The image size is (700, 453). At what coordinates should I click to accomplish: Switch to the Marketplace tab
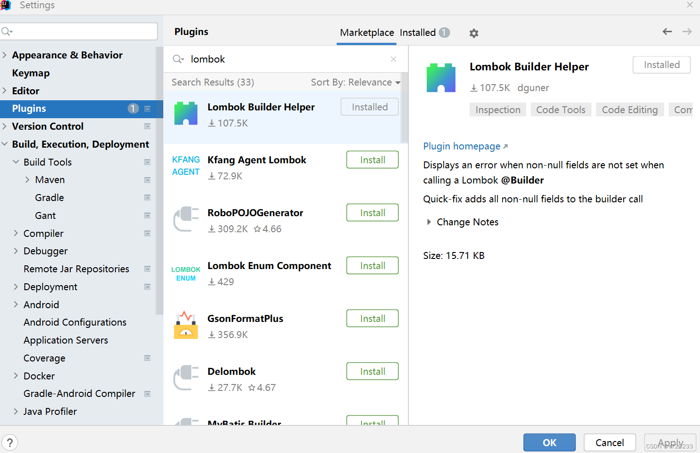367,33
